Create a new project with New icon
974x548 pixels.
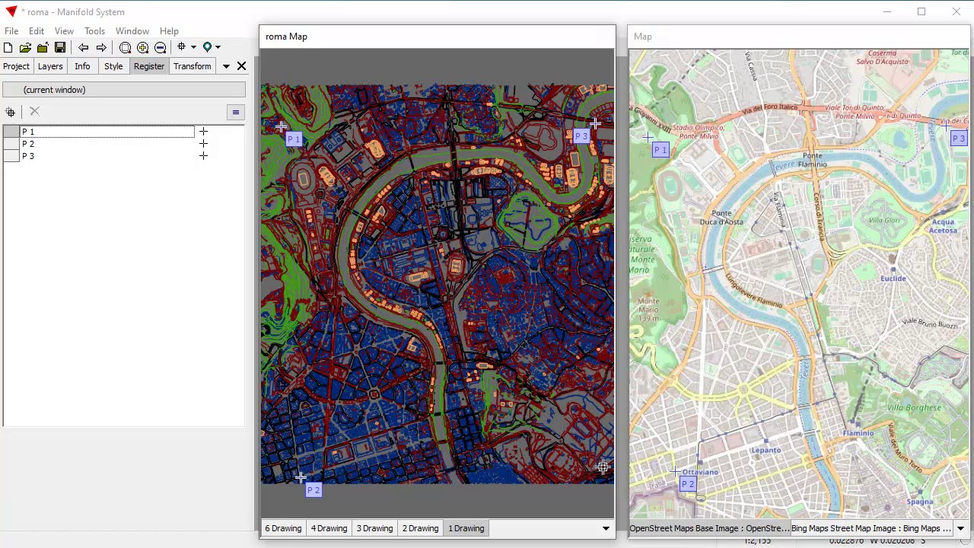(x=8, y=47)
